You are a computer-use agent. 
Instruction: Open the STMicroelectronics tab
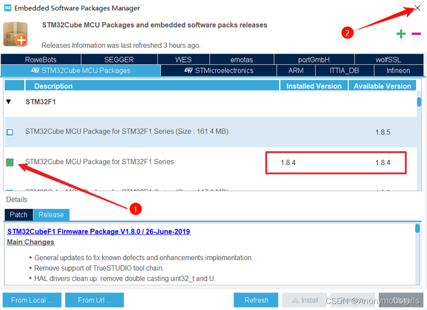tap(218, 70)
